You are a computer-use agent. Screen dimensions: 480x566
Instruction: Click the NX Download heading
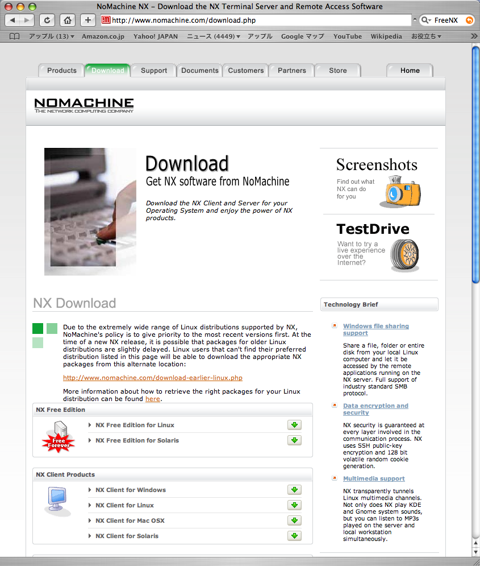(x=74, y=303)
